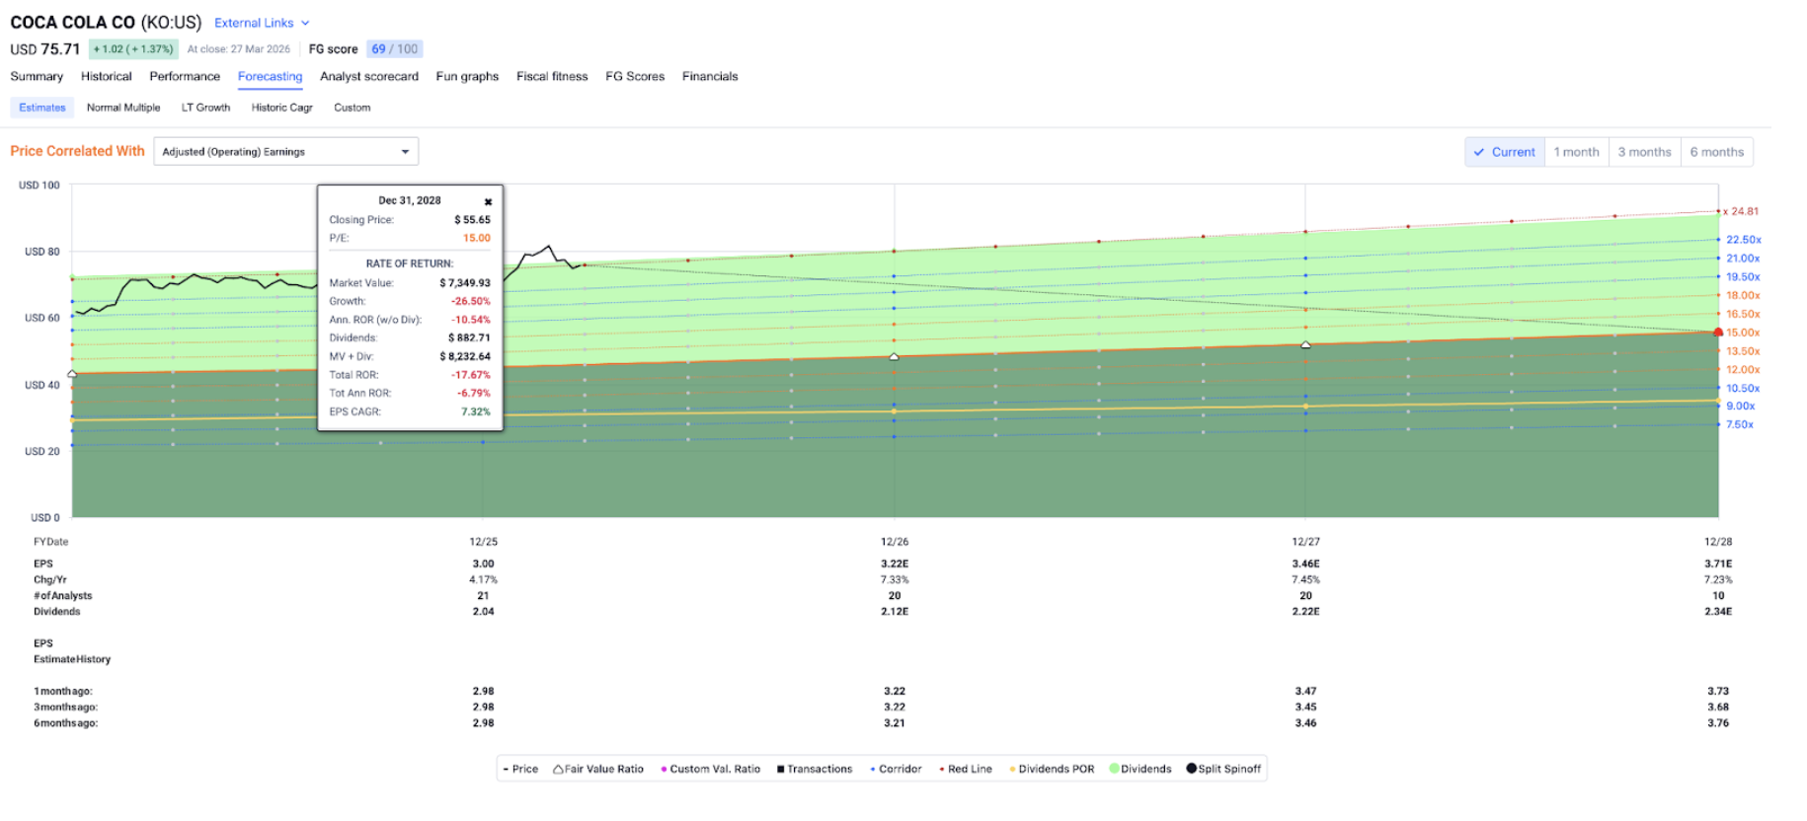The image size is (1807, 821).
Task: Toggle the green Dividends legend item
Action: pos(1140,769)
